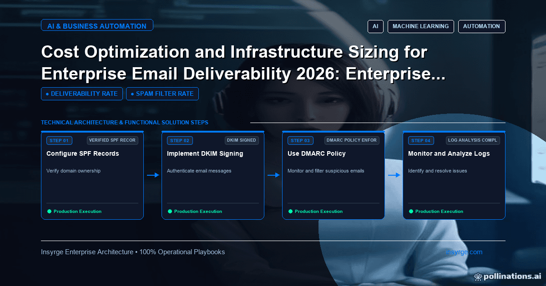Click green status dot in DMARC card
546x286 pixels.
(290, 211)
